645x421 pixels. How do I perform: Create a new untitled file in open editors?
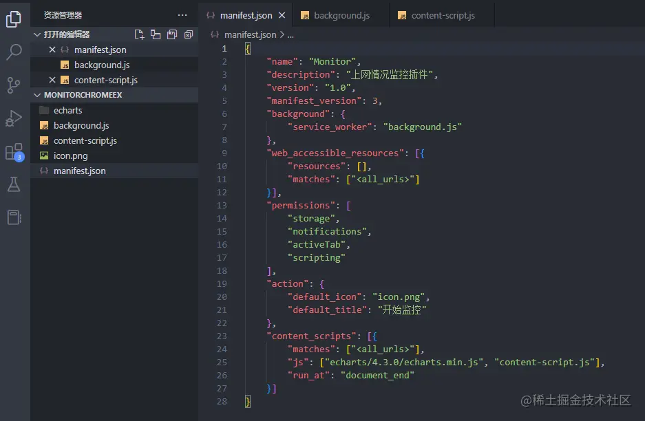(x=140, y=34)
